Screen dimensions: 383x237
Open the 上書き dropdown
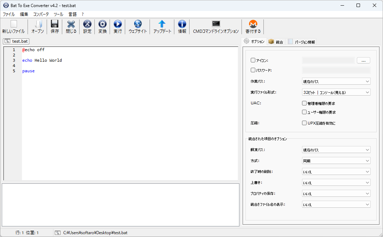[x=336, y=183]
